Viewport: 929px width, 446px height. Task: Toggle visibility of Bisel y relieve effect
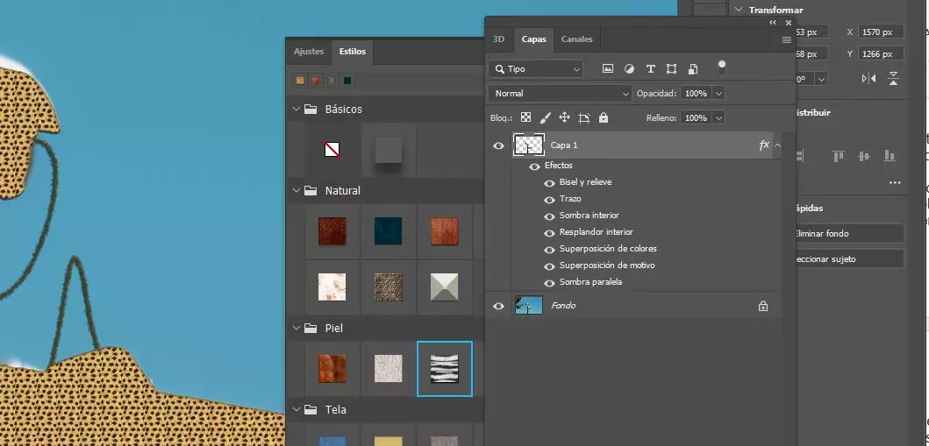550,183
